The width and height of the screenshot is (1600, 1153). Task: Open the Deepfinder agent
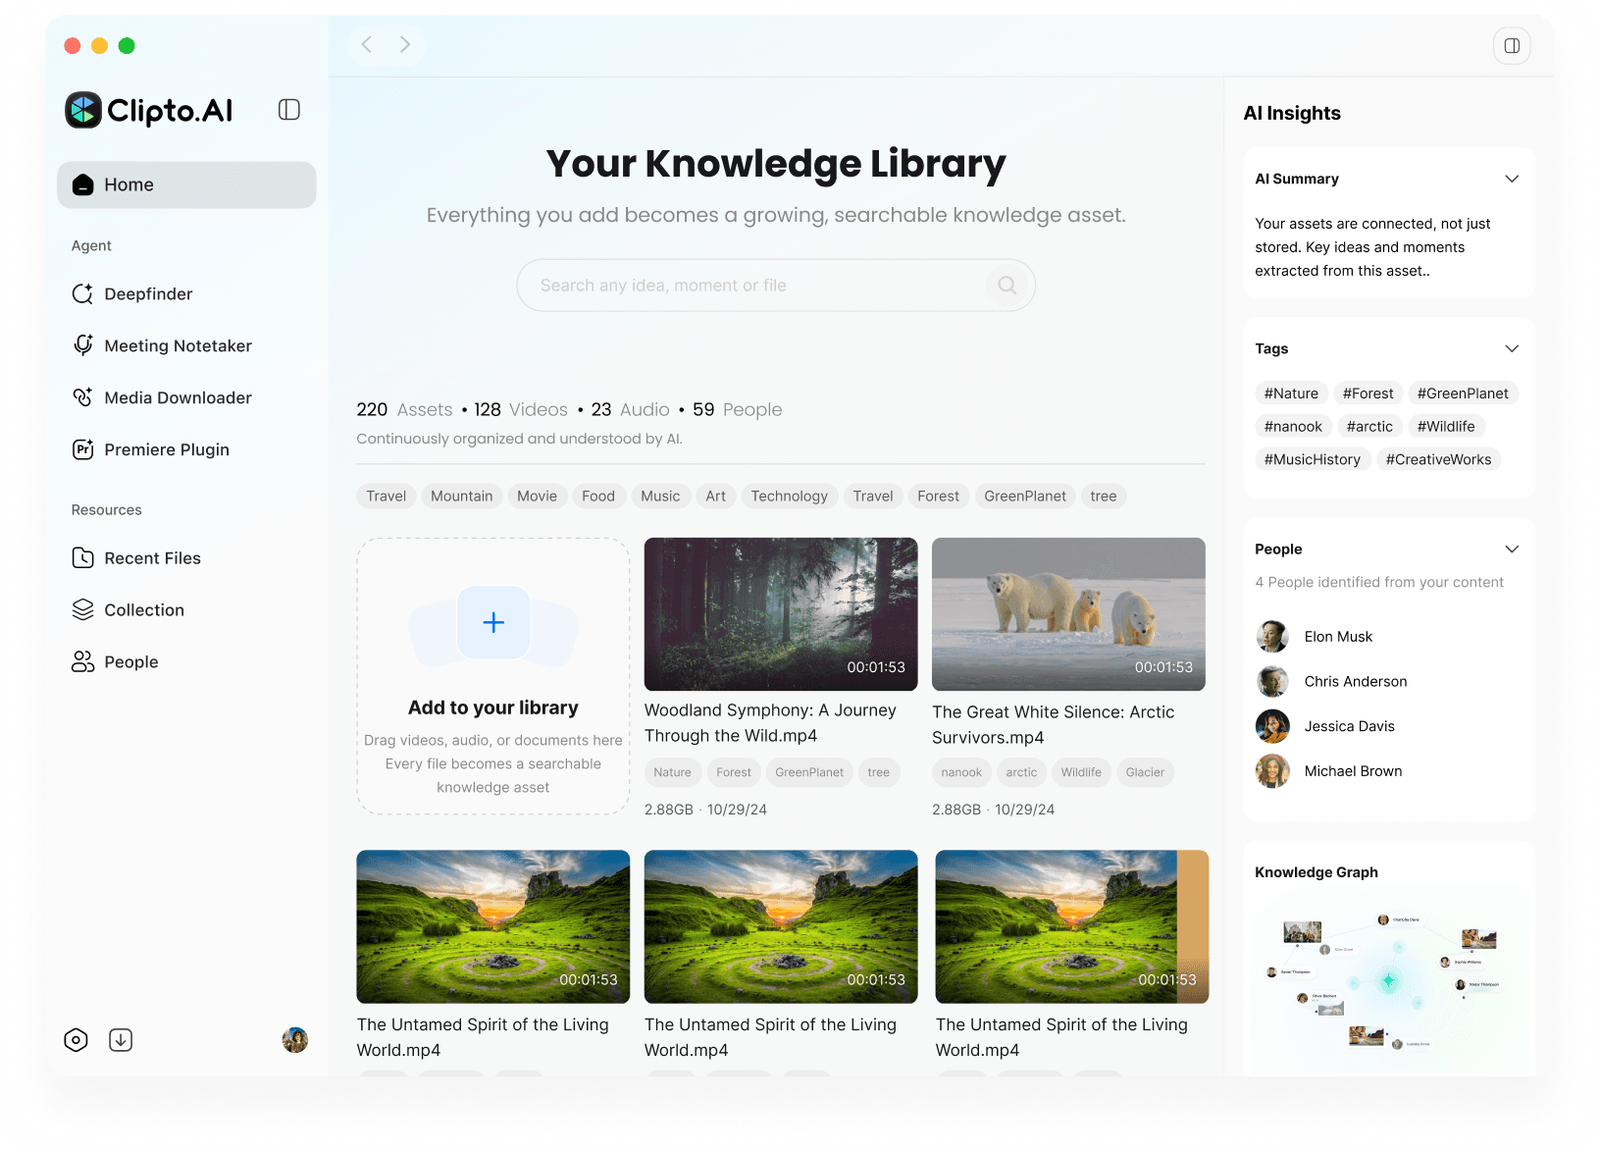[x=147, y=293]
